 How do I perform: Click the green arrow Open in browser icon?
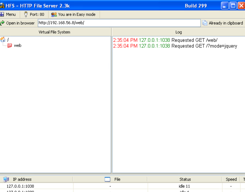pos(2,23)
